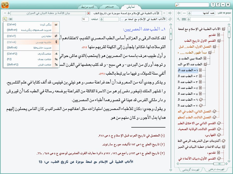This screenshot has width=233, height=174.
Task: Close the الآداب الطبية document tab with the red X
Action: tap(88, 13)
